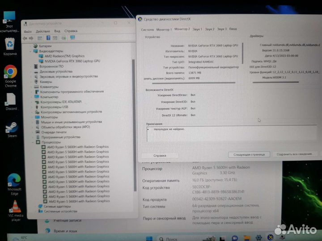The height and width of the screenshot is (241, 322).
Task: Select the first AMD Ryzen 5 5600H processor entry
Action: point(78,147)
